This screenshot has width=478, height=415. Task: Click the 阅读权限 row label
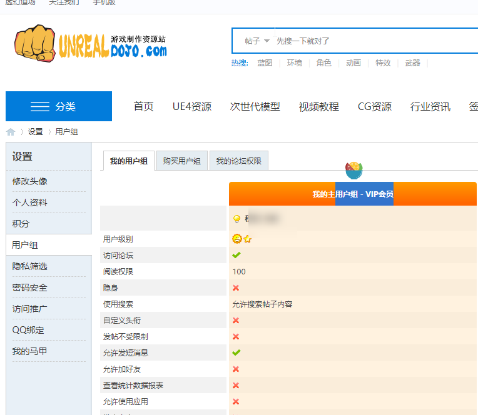[x=118, y=272]
